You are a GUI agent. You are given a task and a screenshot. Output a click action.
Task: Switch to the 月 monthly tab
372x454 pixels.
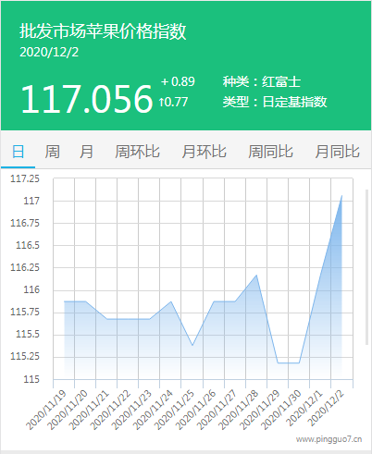(86, 152)
